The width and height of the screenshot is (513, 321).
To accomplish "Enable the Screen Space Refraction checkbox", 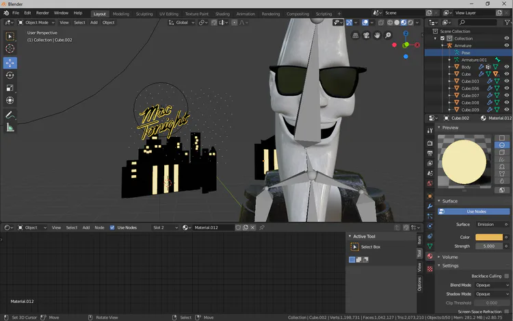I will tap(506, 311).
